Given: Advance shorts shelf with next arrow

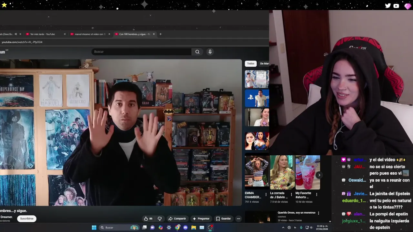Looking at the screenshot, I should pos(319,175).
